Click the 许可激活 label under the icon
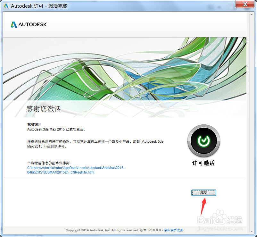257x237 pixels. click(x=203, y=163)
